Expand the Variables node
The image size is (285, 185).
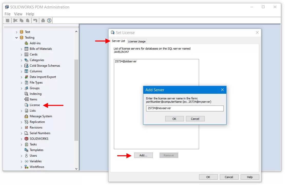[22, 161]
